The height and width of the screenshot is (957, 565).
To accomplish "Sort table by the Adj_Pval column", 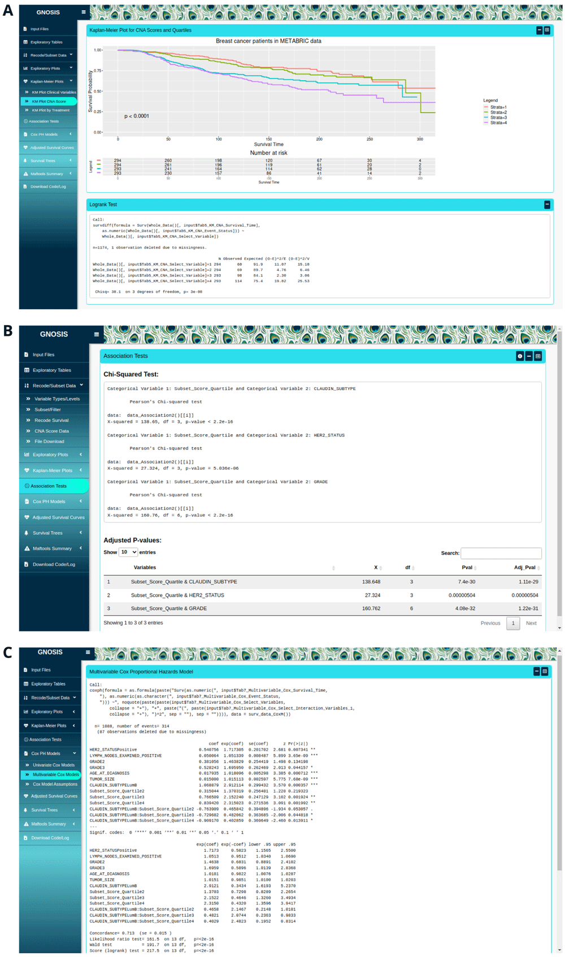I will pos(538,568).
